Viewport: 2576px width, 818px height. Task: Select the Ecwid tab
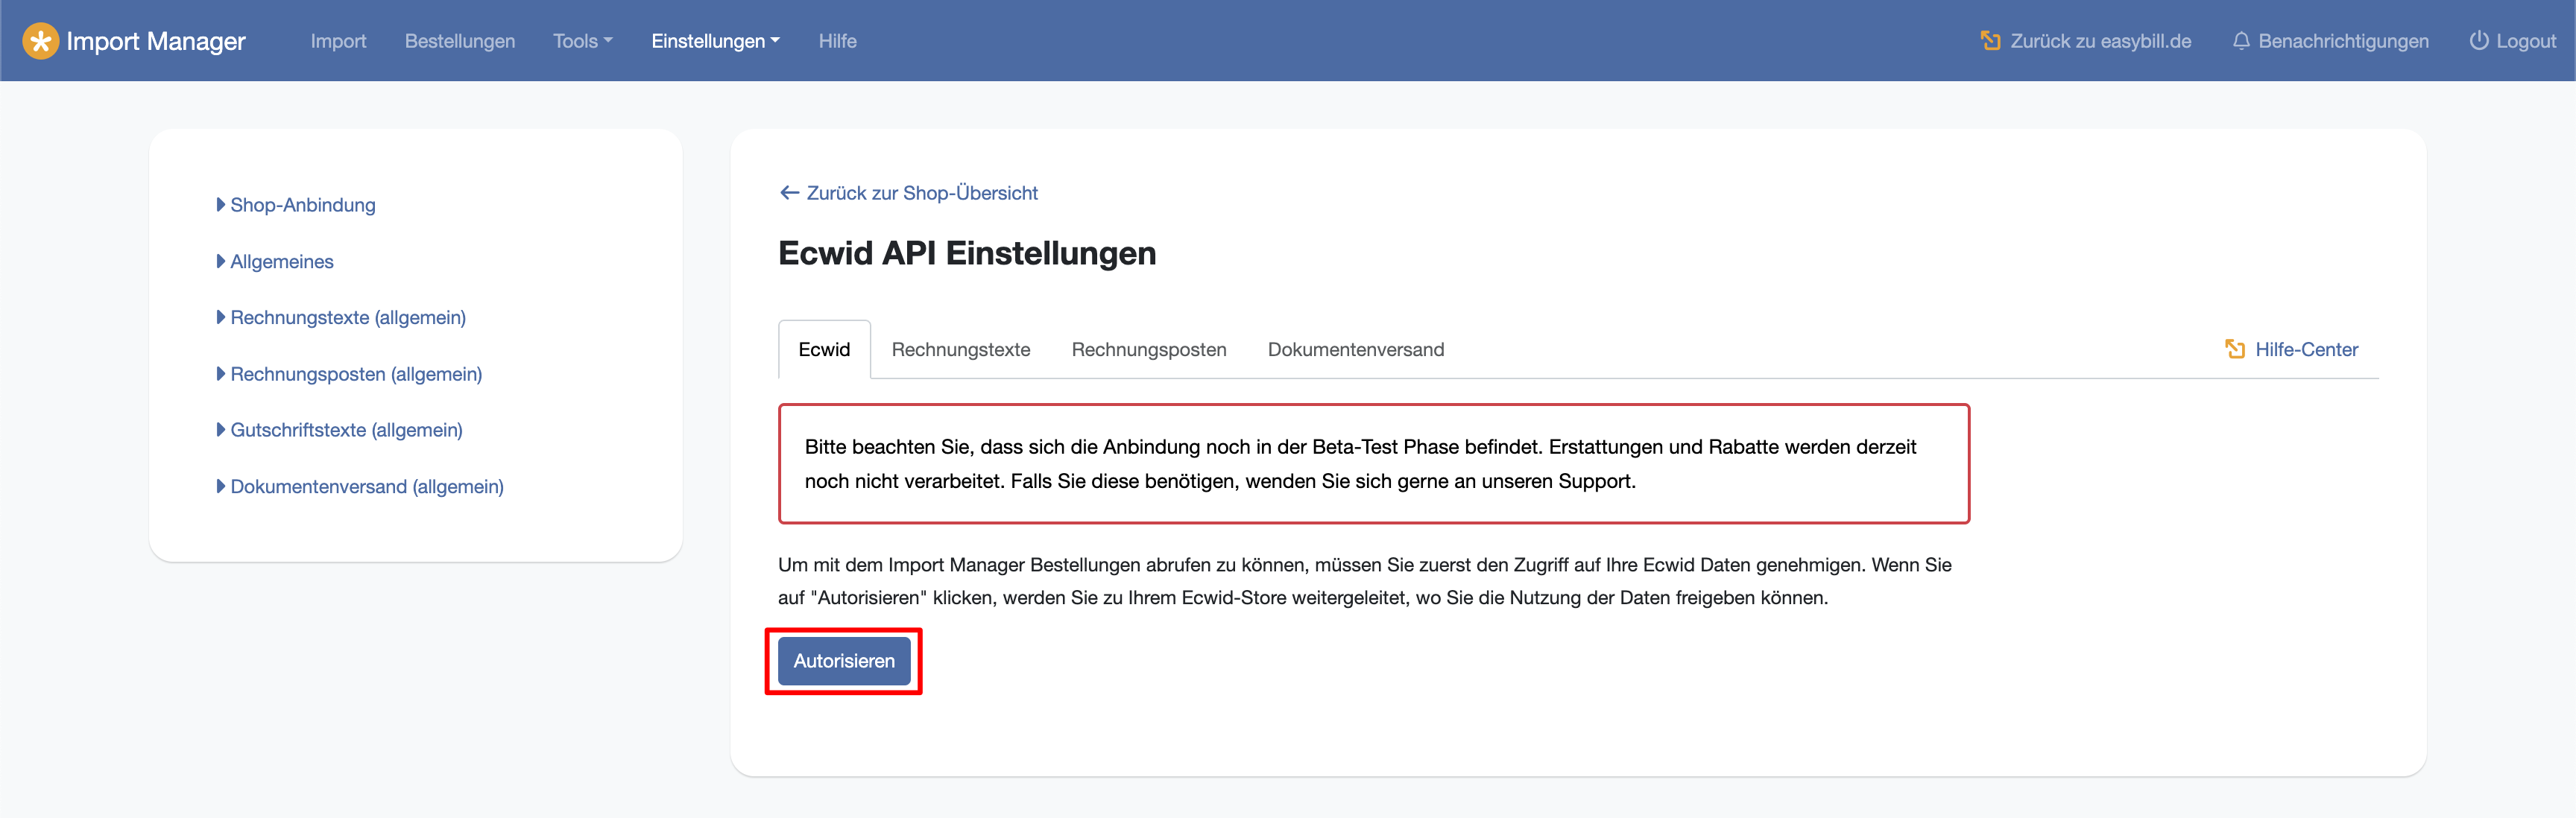[824, 349]
